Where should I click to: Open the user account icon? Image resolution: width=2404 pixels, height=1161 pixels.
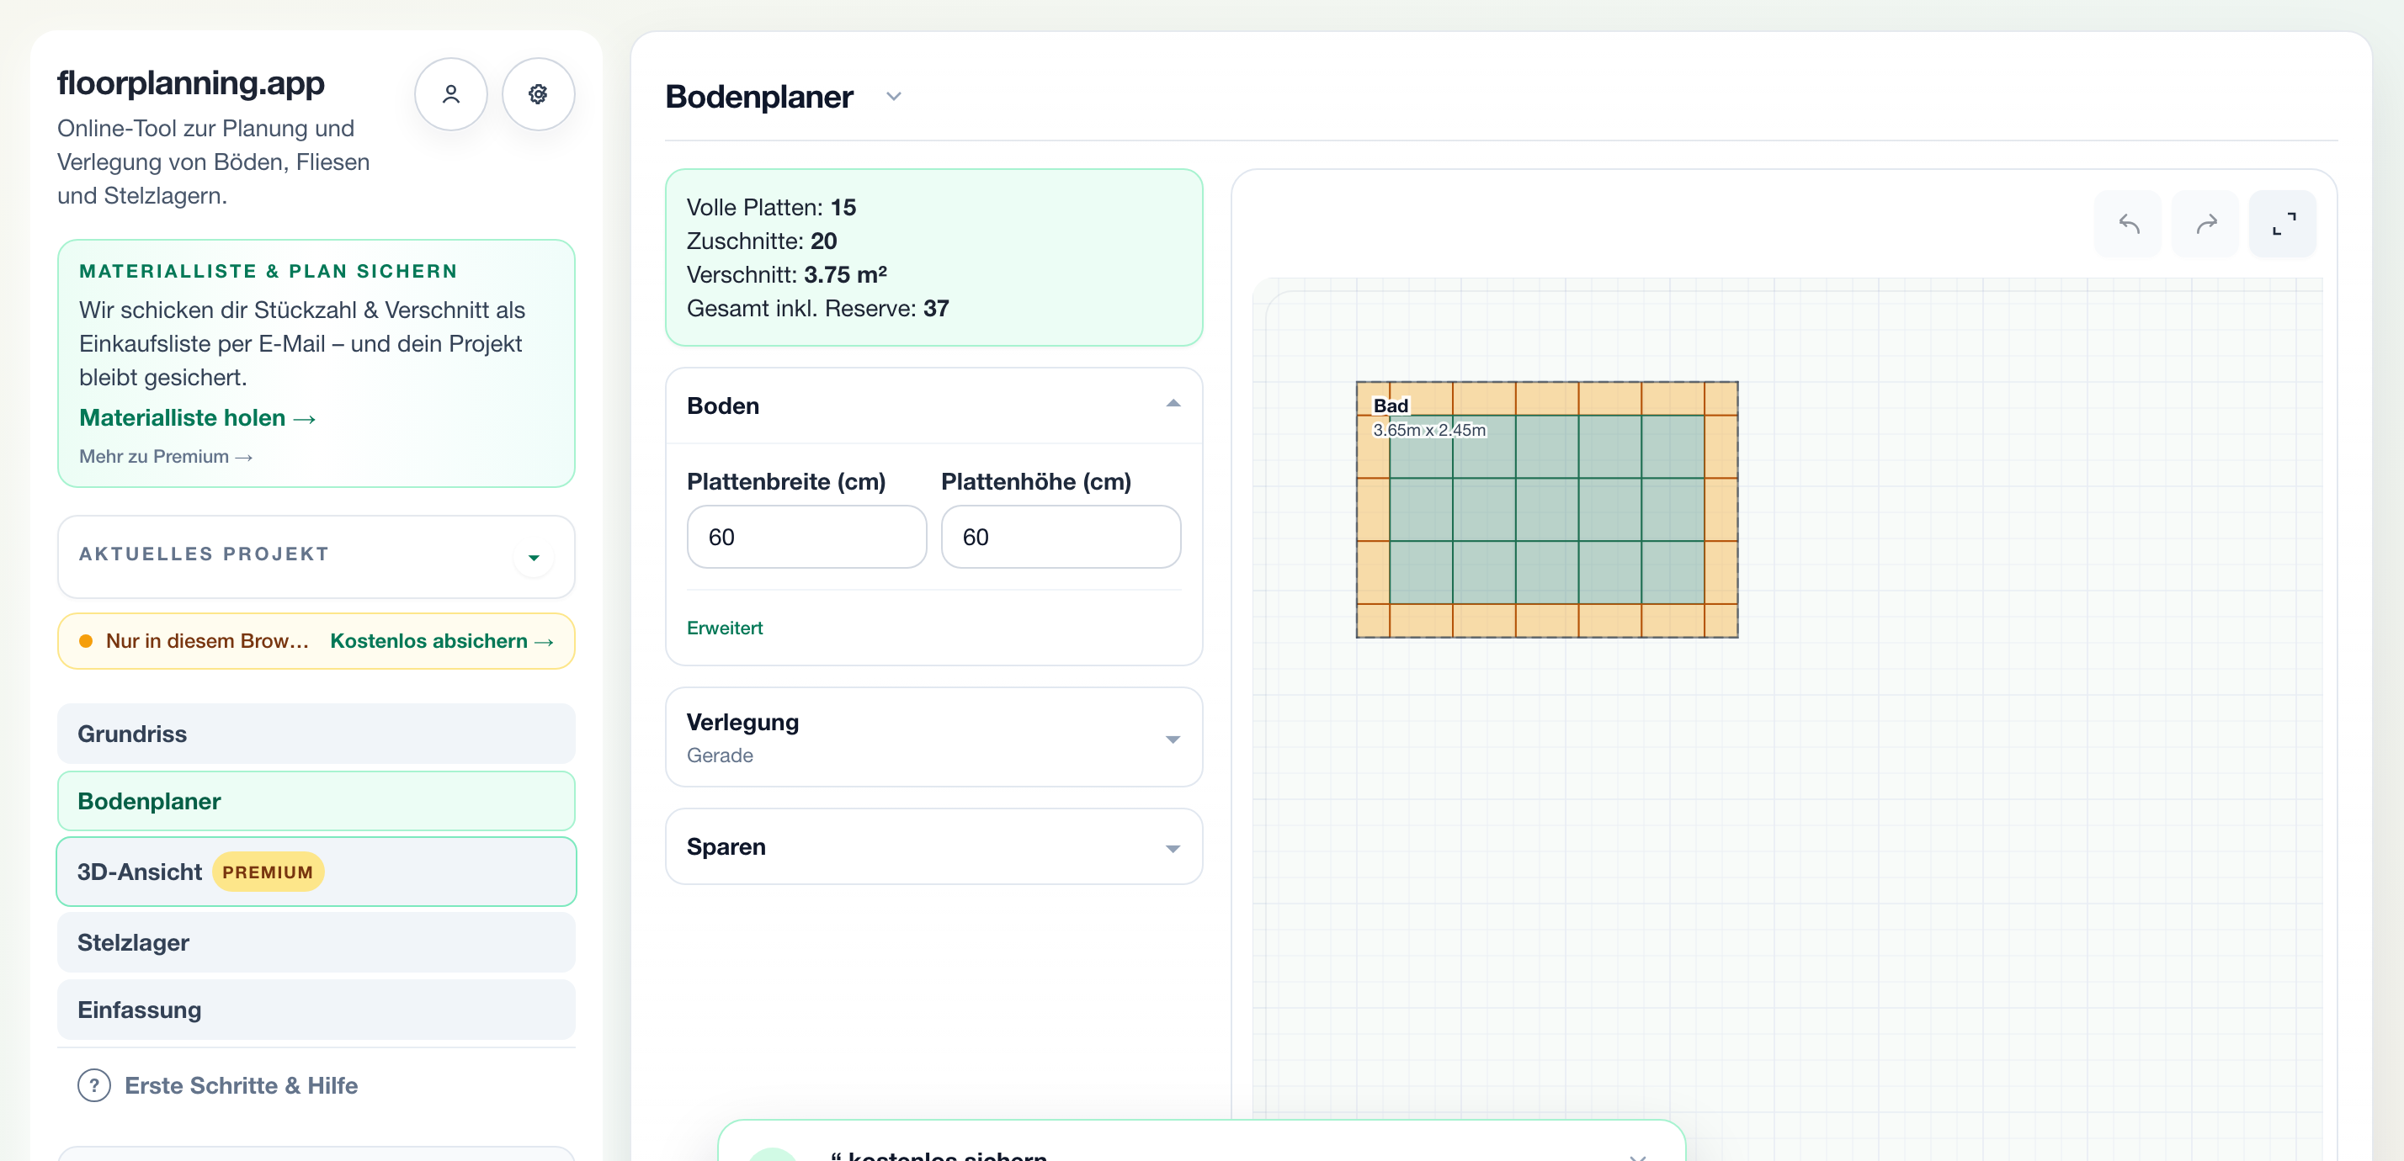tap(451, 94)
